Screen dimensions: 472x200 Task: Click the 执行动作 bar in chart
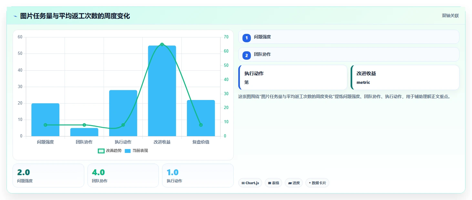[x=123, y=113]
